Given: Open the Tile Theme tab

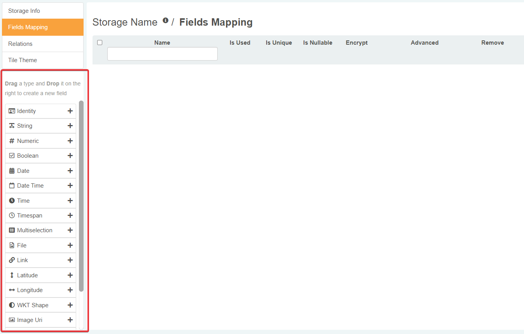Looking at the screenshot, I should pyautogui.click(x=43, y=60).
